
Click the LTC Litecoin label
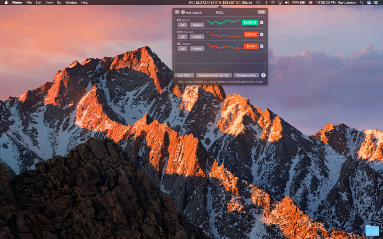(x=183, y=44)
